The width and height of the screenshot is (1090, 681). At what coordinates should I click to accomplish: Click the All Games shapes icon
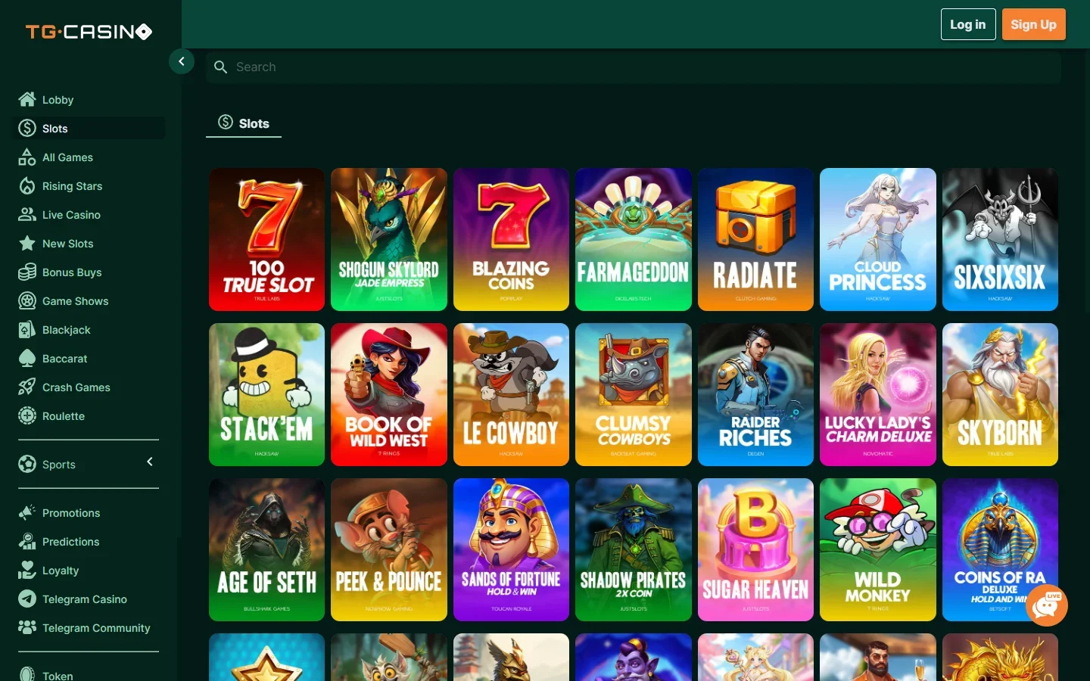coord(27,157)
